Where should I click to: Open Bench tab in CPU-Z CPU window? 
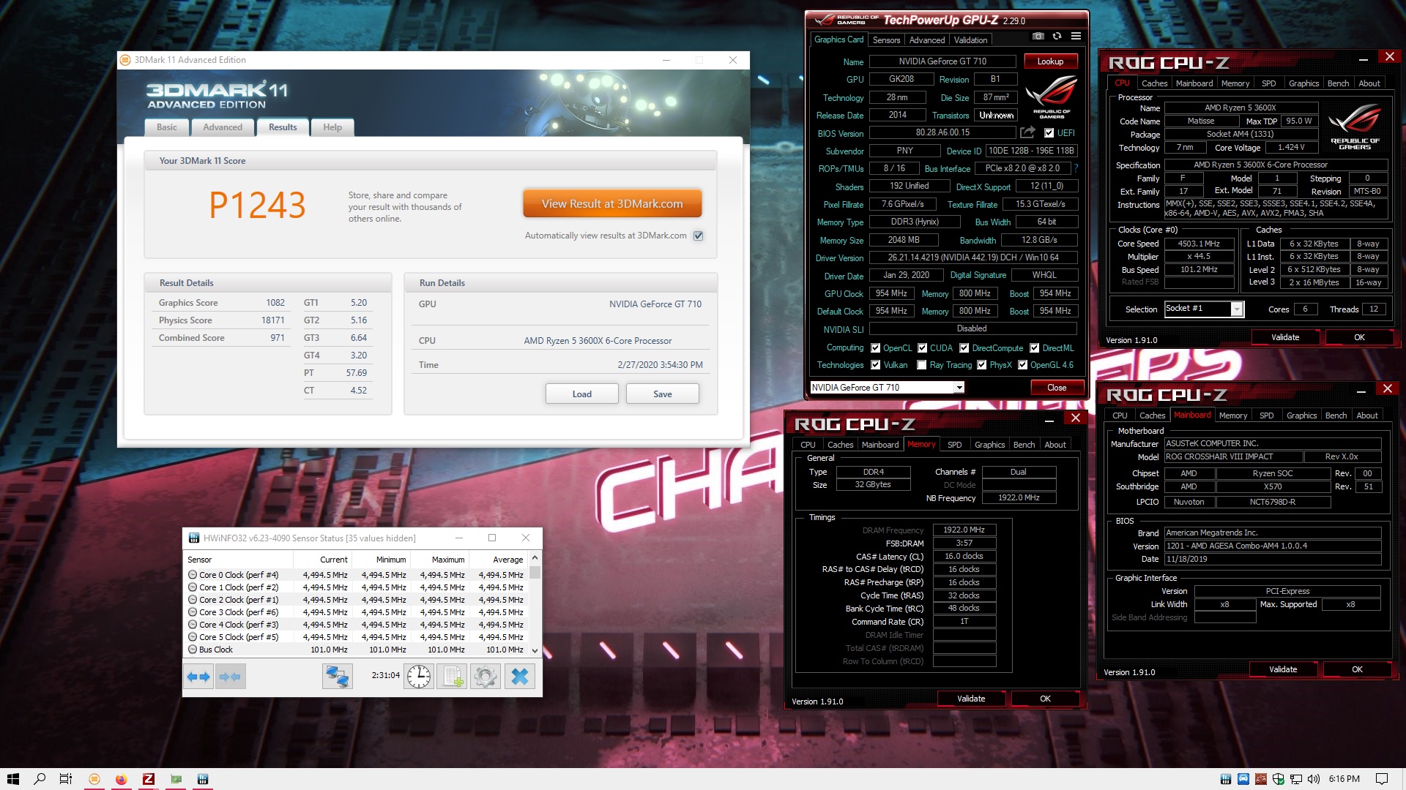(1338, 83)
